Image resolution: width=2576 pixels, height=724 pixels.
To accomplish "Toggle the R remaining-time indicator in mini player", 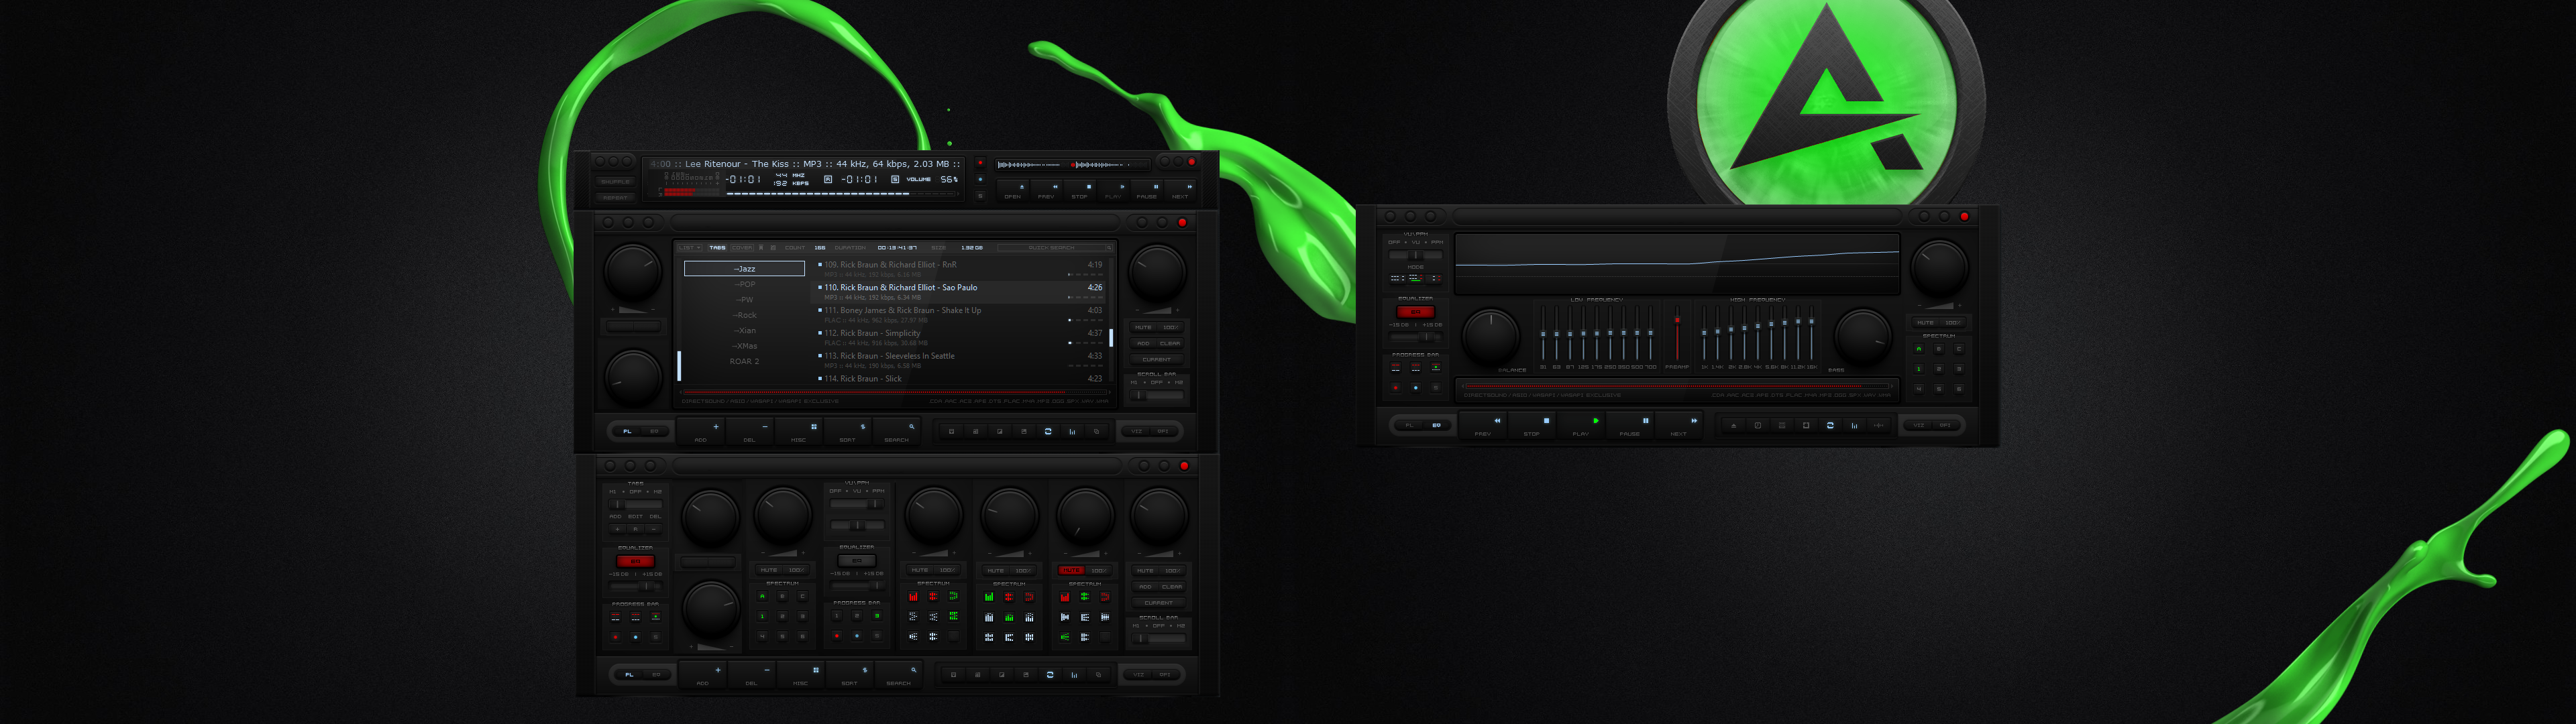I will [828, 180].
